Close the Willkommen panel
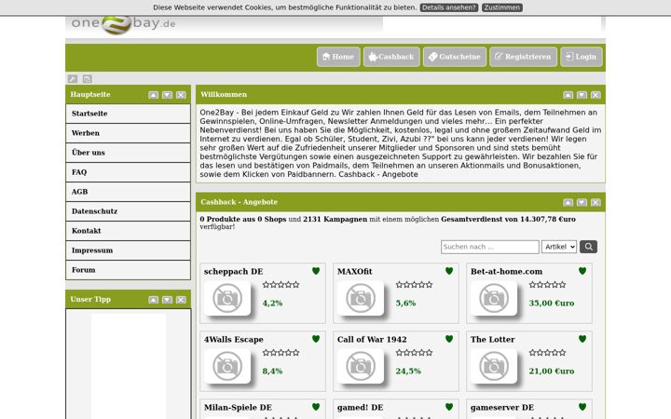671x419 pixels. tap(596, 95)
